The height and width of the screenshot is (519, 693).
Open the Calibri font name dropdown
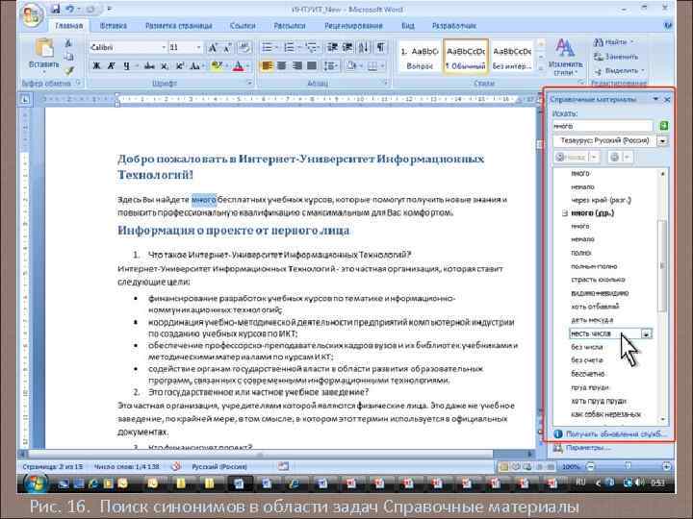(164, 47)
